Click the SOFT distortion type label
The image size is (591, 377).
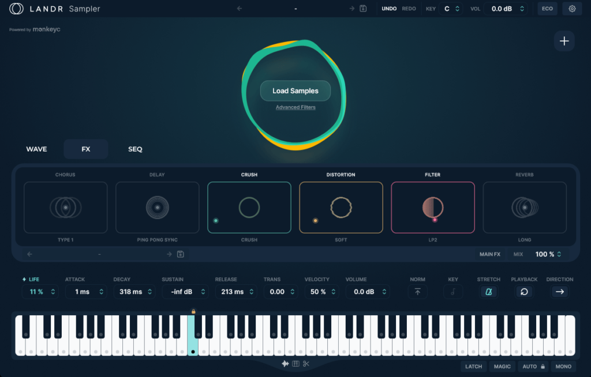coord(341,240)
